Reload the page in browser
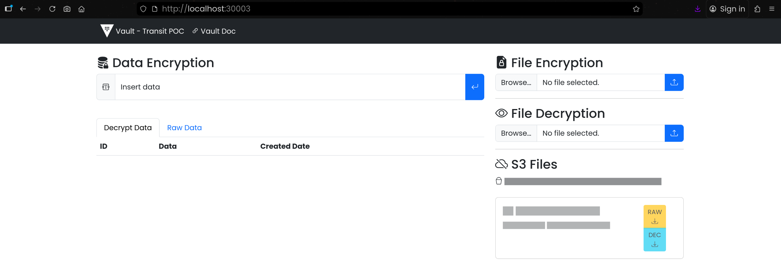The image size is (781, 270). (52, 9)
